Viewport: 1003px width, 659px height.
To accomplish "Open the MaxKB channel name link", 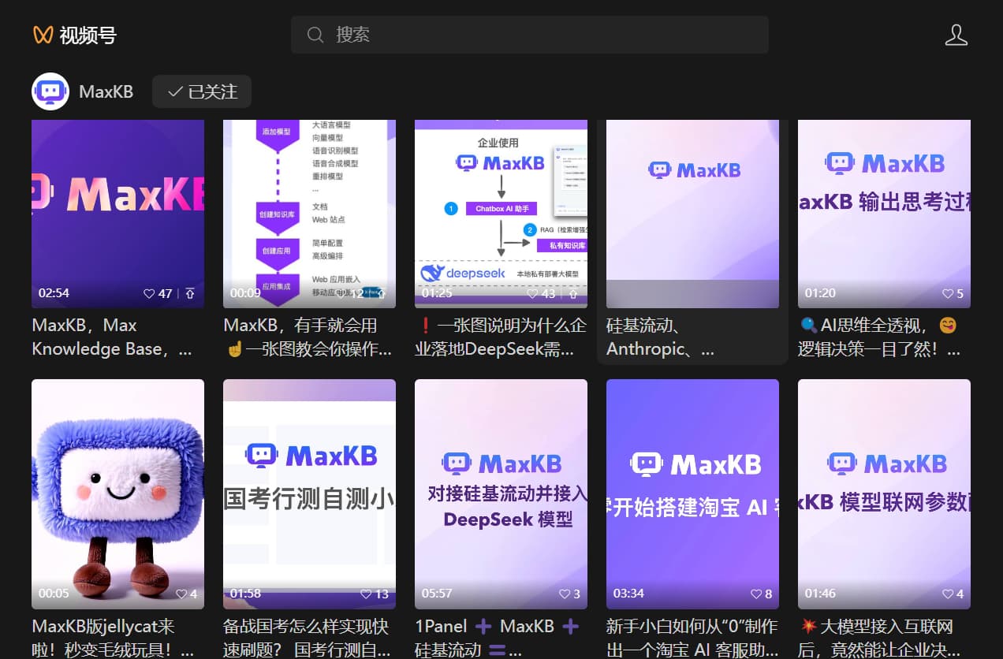I will point(106,91).
